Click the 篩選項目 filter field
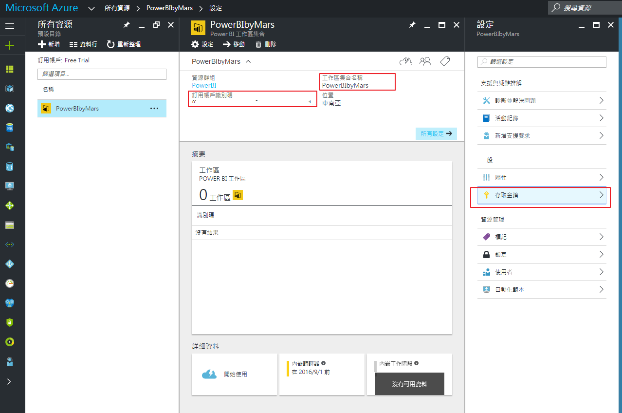The width and height of the screenshot is (622, 413). coord(102,74)
